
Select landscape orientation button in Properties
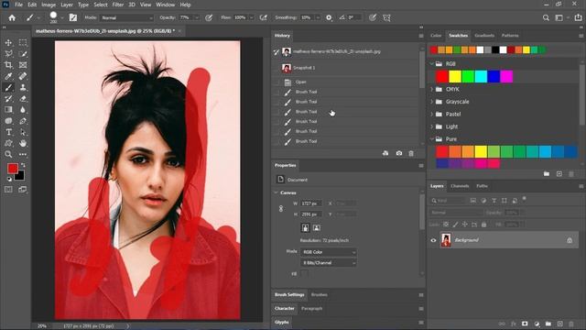tap(316, 227)
